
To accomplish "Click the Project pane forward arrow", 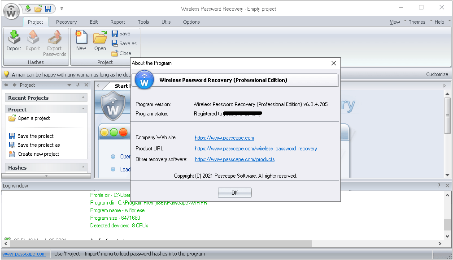I will click(x=14, y=85).
